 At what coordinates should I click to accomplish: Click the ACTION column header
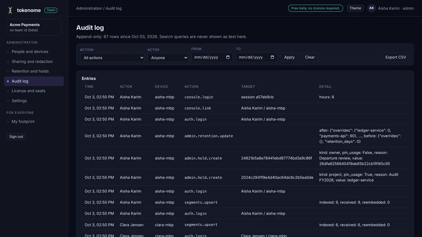(x=191, y=87)
